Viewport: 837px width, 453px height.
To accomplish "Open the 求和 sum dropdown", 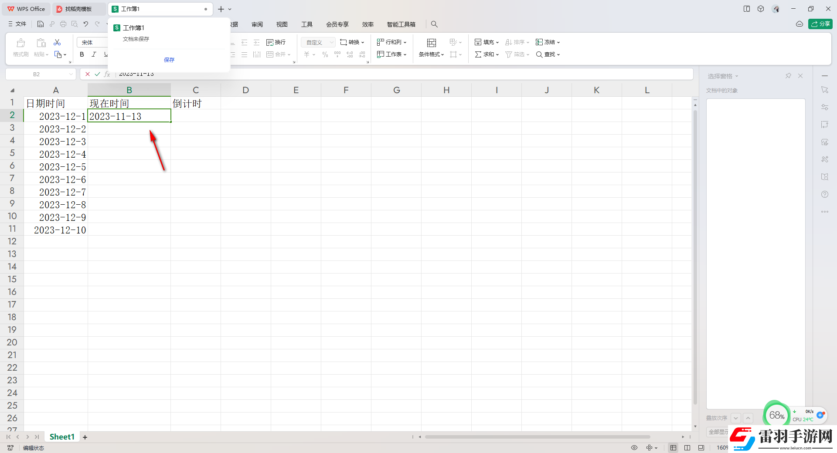I will click(487, 54).
